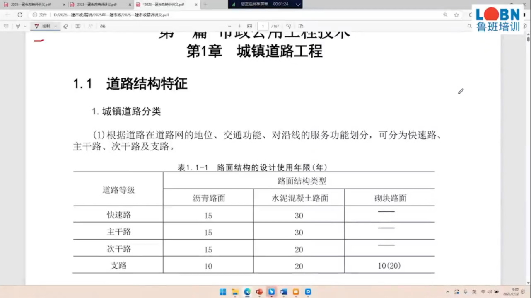
Task: Zoom in the PDF with plus button
Action: 239,26
